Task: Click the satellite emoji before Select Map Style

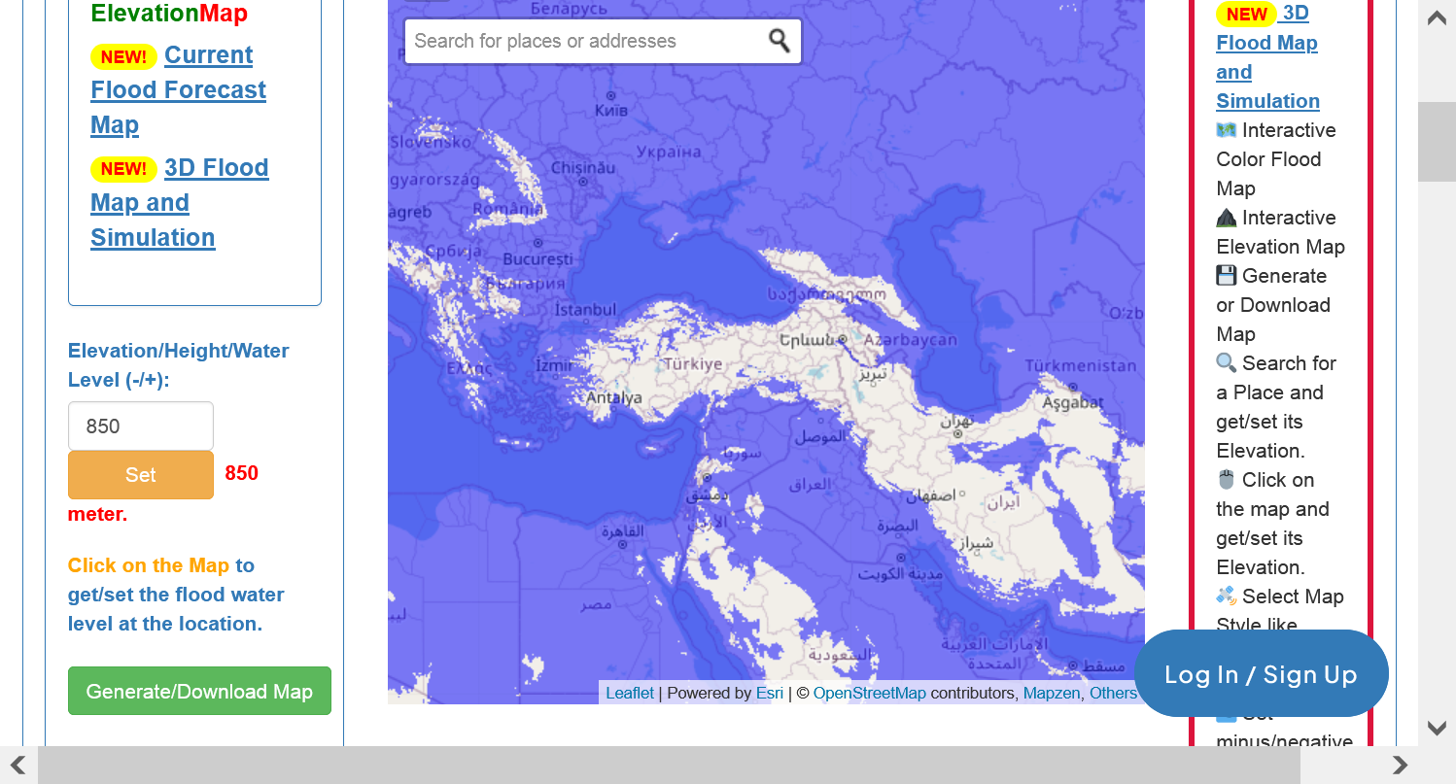Action: click(1227, 597)
